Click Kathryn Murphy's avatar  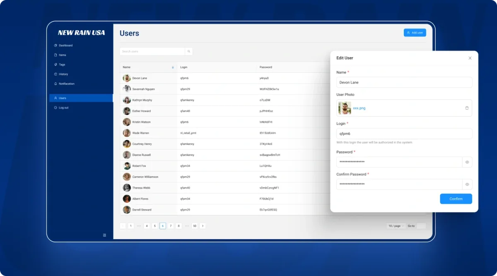(x=127, y=100)
